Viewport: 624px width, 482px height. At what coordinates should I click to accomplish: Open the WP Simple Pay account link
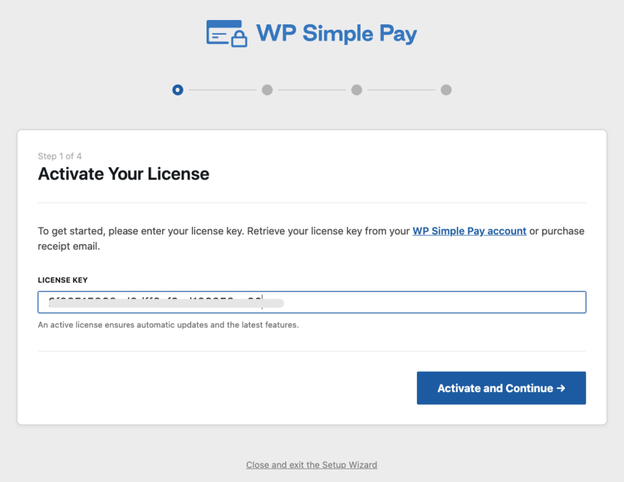pos(469,231)
